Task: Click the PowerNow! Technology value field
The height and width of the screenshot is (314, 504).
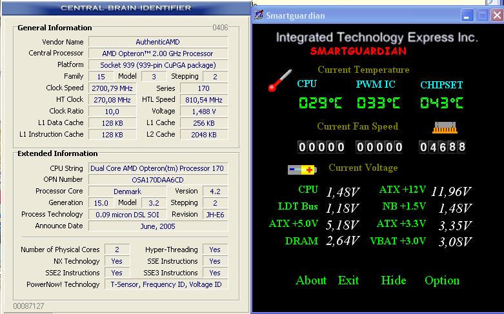Action: (167, 284)
